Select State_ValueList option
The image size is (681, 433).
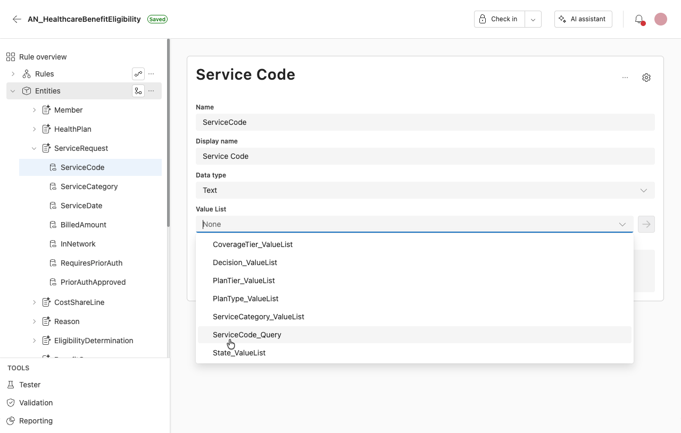point(414,353)
